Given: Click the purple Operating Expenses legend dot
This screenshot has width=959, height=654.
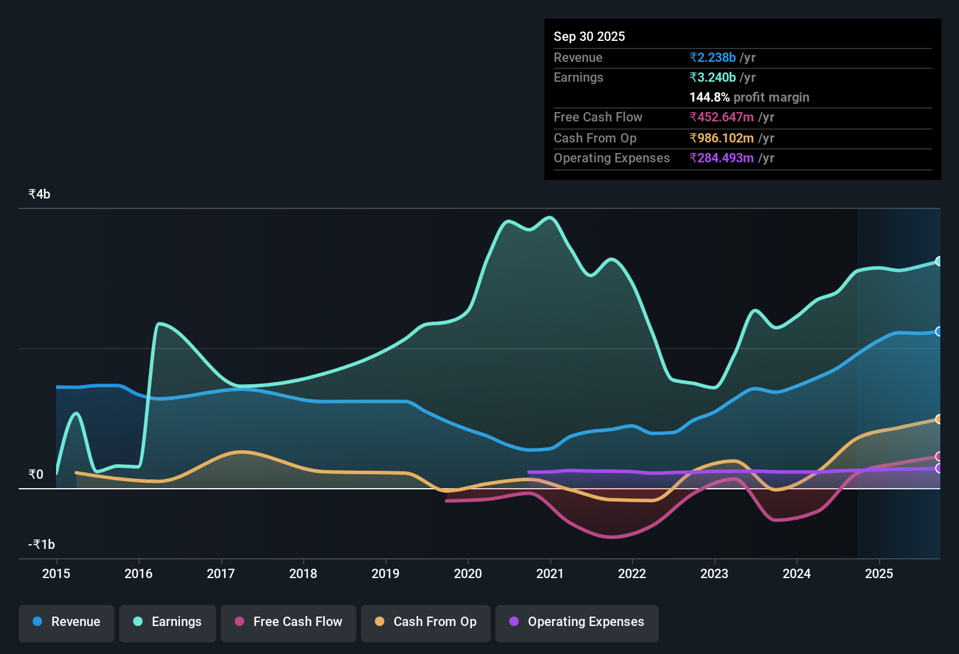Looking at the screenshot, I should click(513, 622).
